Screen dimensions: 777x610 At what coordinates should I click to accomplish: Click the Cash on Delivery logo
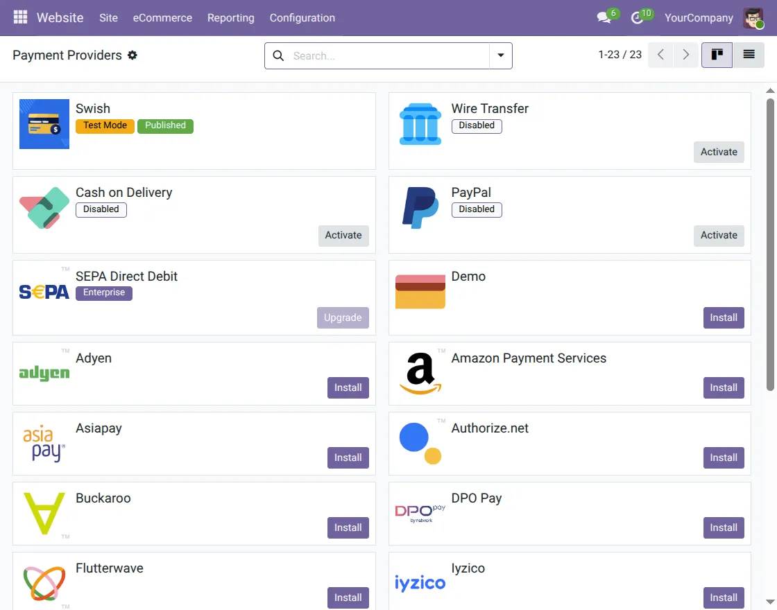pos(44,207)
